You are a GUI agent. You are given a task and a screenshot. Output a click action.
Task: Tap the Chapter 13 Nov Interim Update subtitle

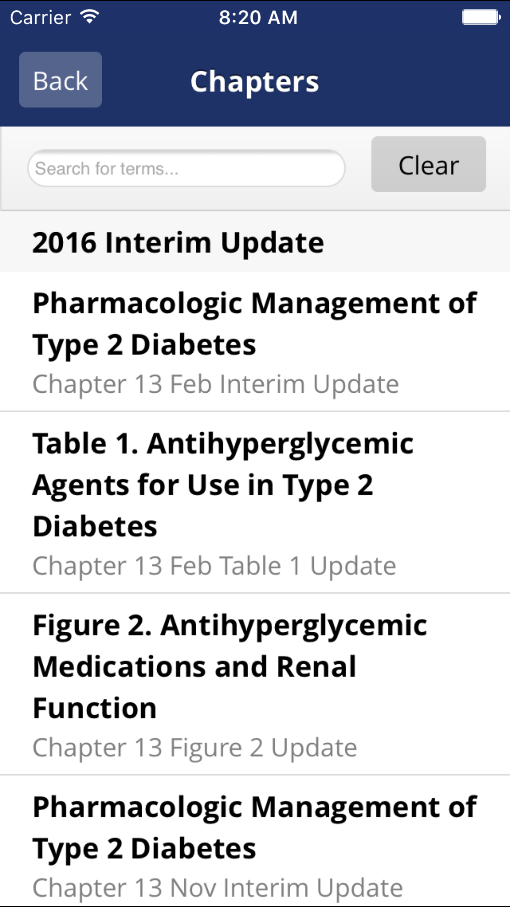pyautogui.click(x=218, y=888)
